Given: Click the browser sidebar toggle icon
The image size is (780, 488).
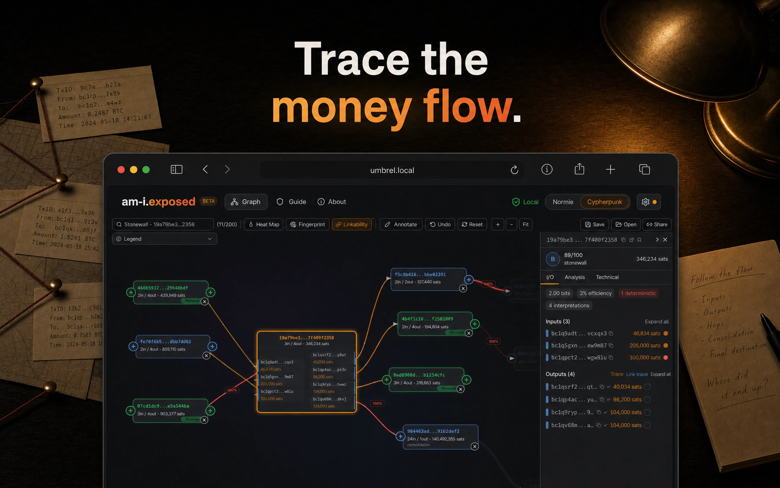Looking at the screenshot, I should click(176, 169).
